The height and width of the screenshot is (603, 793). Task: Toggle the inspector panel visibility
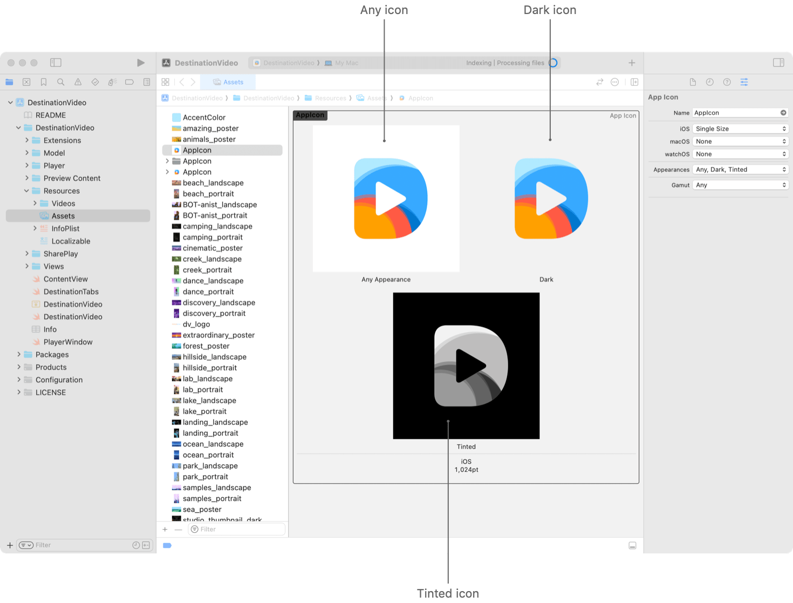coord(778,63)
